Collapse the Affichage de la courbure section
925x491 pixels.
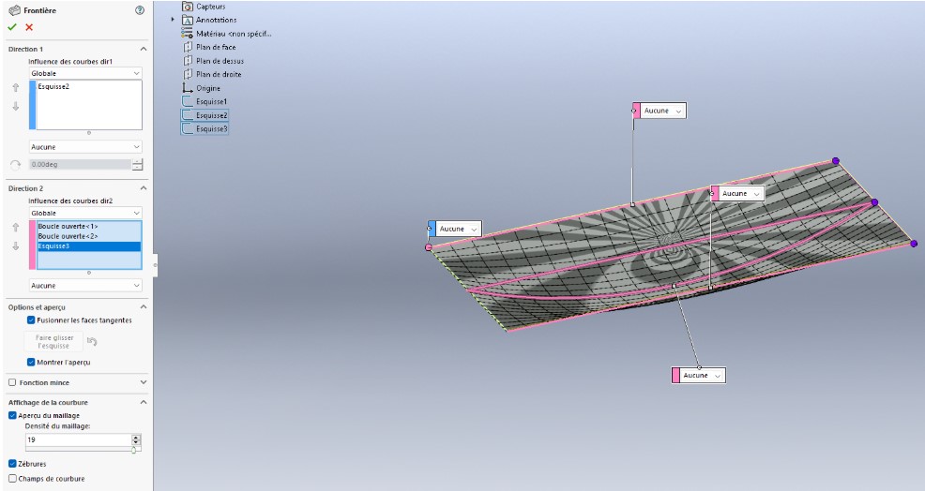point(144,402)
